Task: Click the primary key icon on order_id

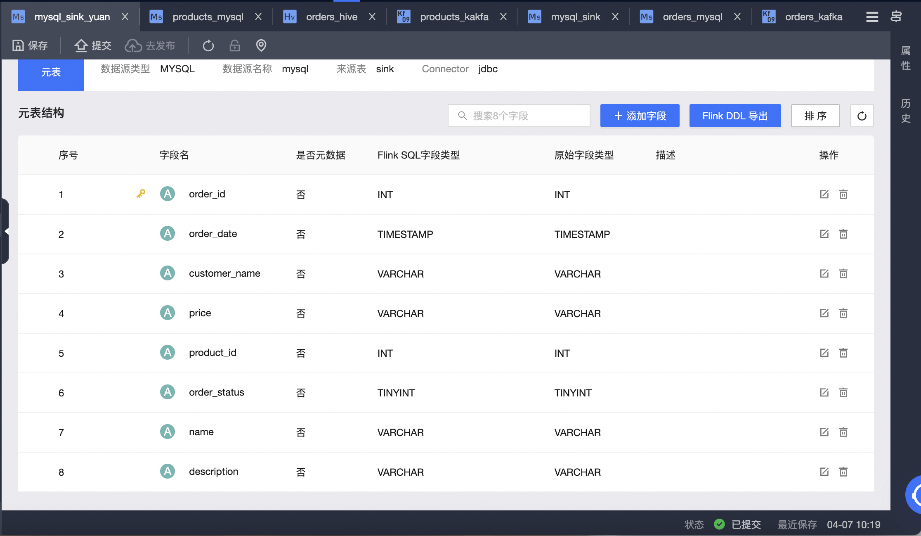Action: coord(141,194)
